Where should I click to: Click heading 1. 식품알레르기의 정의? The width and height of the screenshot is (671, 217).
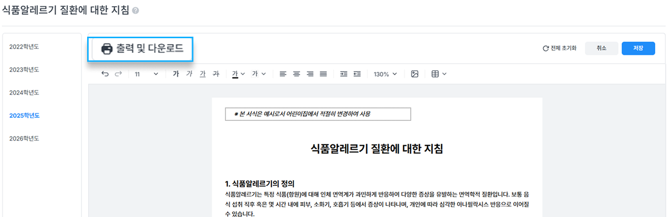click(259, 183)
